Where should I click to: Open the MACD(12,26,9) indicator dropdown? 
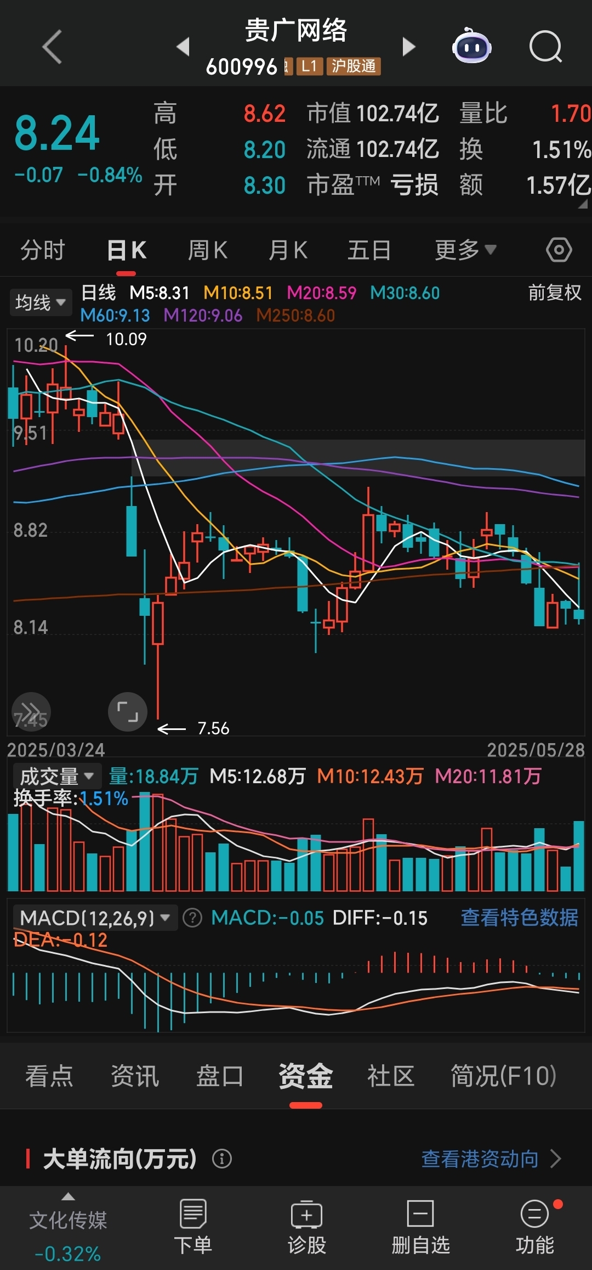click(x=95, y=918)
